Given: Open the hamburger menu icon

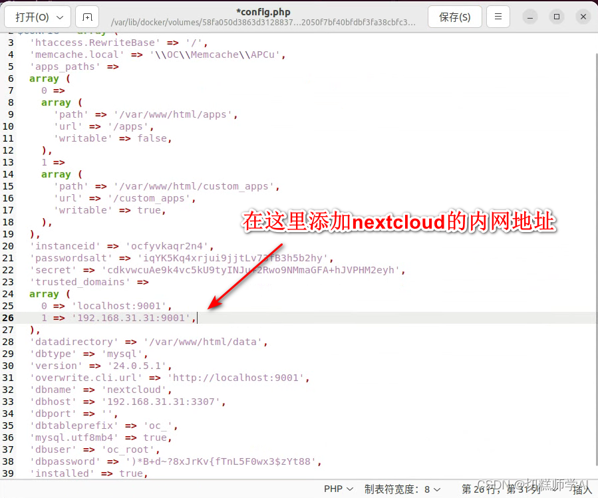Looking at the screenshot, I should tap(498, 17).
